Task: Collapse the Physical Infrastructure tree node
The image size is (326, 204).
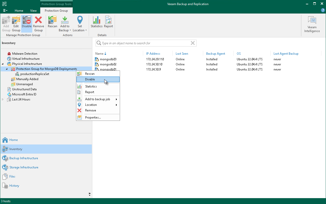Action: click(x=3, y=64)
